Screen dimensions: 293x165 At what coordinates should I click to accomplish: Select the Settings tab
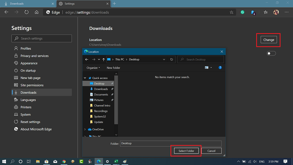point(84,4)
